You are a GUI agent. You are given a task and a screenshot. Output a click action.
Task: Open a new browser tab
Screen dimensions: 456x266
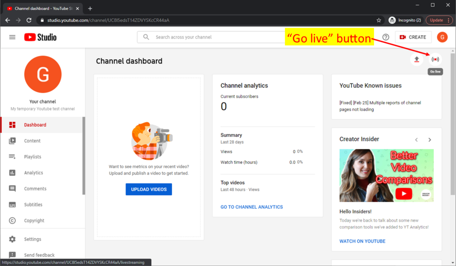(x=90, y=8)
